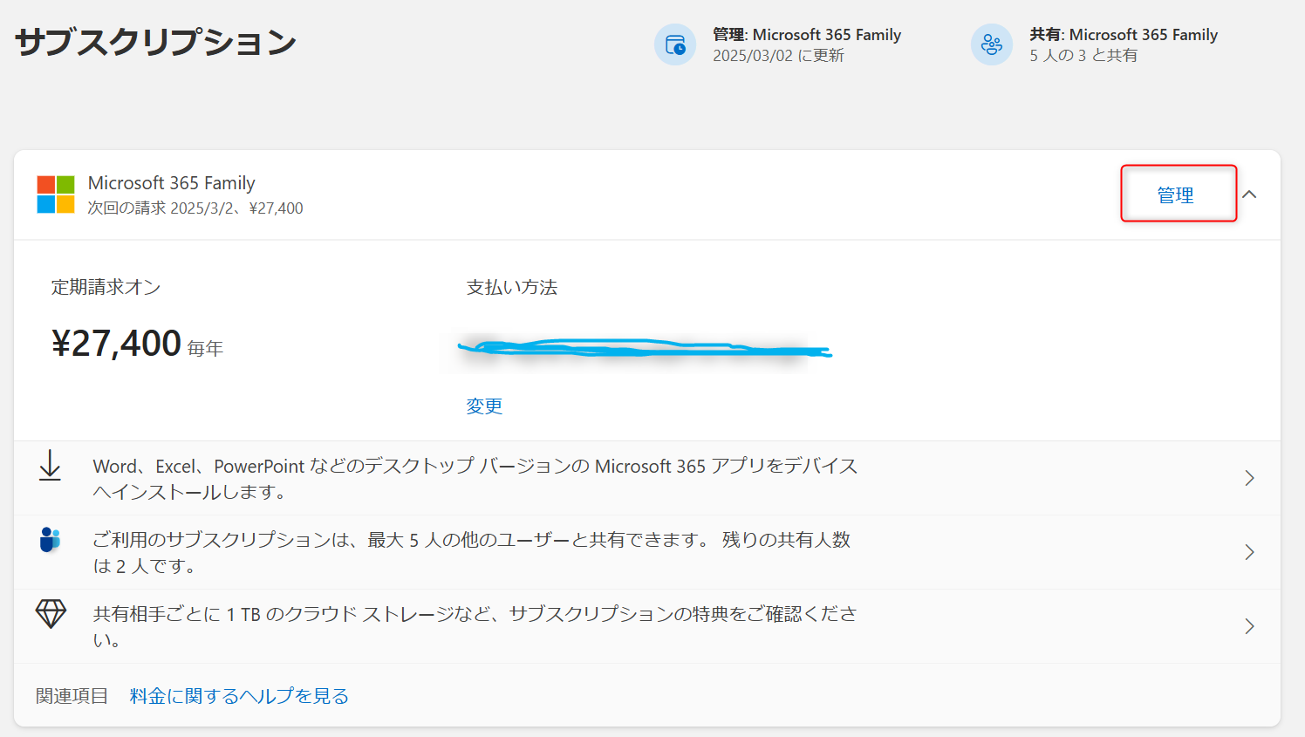Image resolution: width=1305 pixels, height=737 pixels.
Task: Click the Microsoft four-color logo
Action: 56,194
